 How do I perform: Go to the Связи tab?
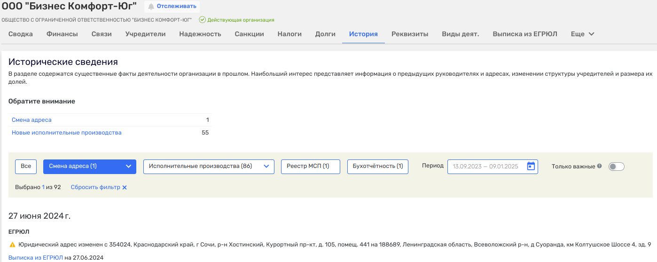(102, 34)
